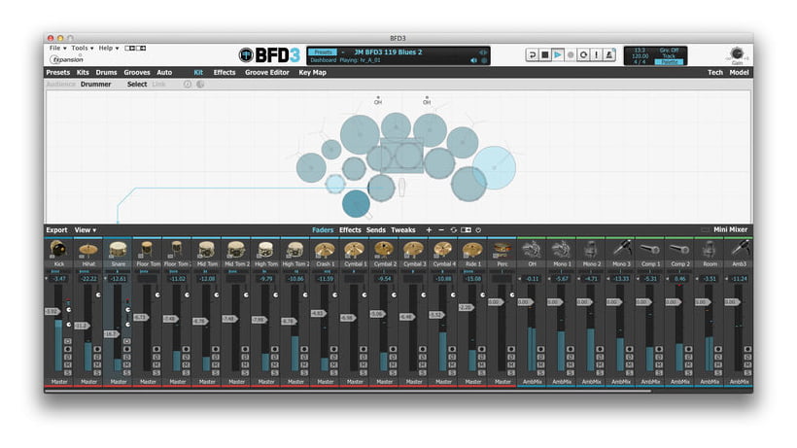Click the Record transport button

pos(571,54)
